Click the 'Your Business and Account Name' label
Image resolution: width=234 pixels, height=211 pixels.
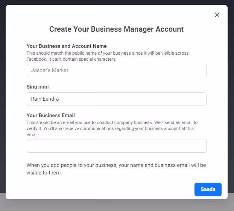[x=67, y=46]
